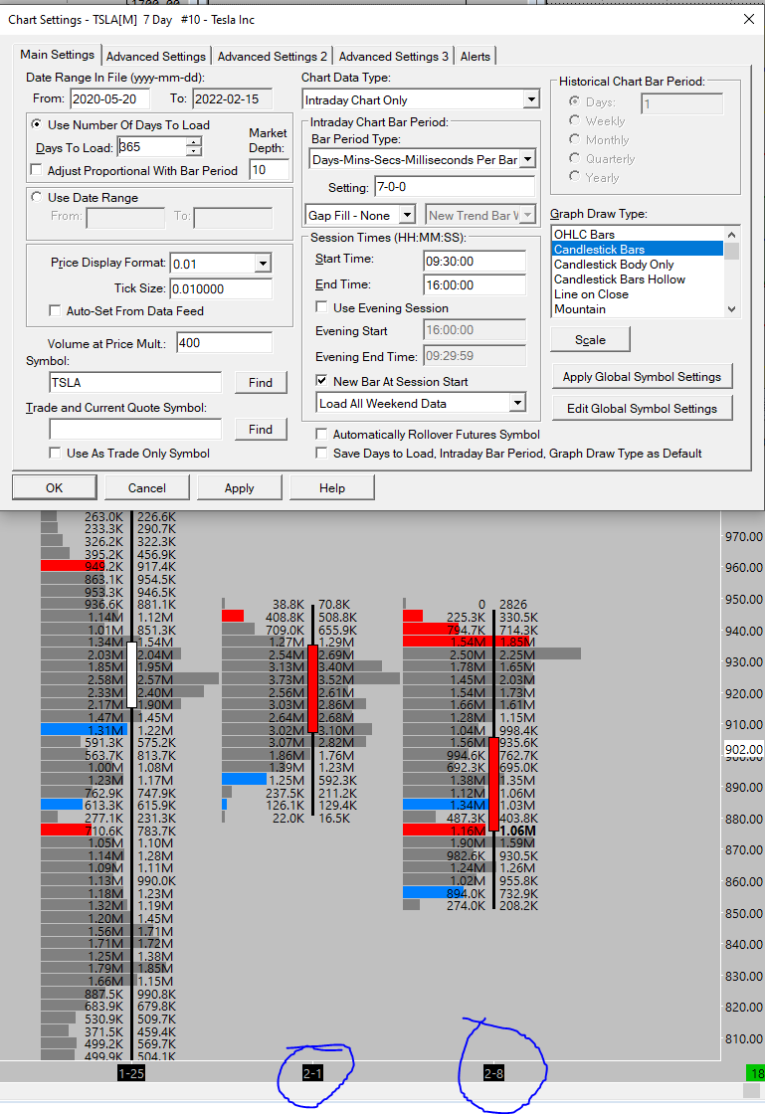765x1114 pixels.
Task: Increase Days To Load with spinner up arrow
Action: pyautogui.click(x=194, y=142)
